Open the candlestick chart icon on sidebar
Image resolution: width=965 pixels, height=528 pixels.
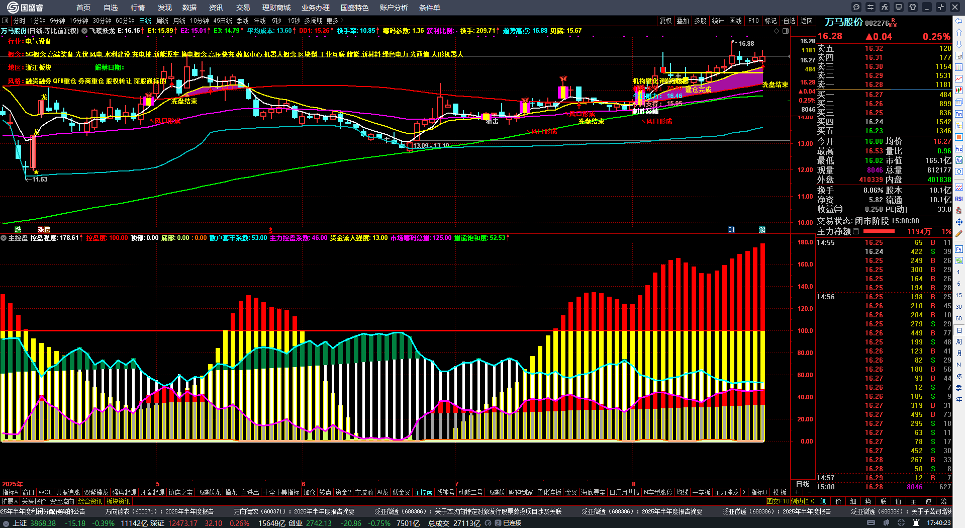[959, 91]
